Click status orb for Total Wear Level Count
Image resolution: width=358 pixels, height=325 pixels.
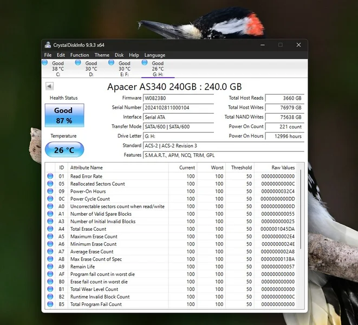(x=50, y=289)
